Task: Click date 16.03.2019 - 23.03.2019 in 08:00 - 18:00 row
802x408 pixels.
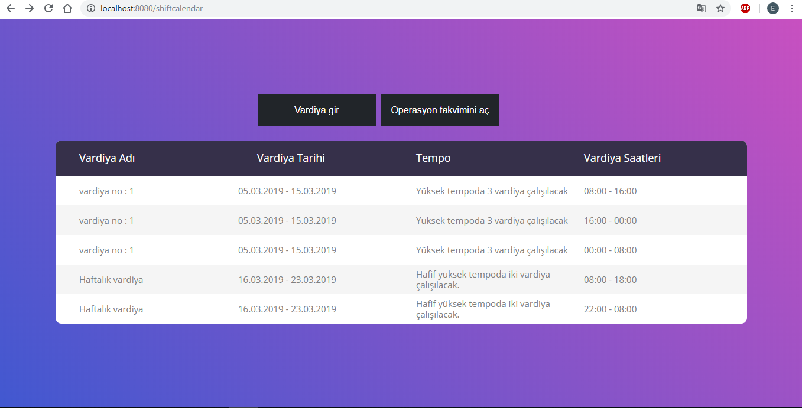Action: click(287, 280)
